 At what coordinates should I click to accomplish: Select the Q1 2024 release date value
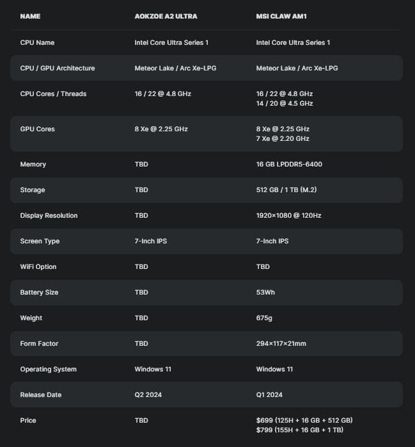[269, 394]
